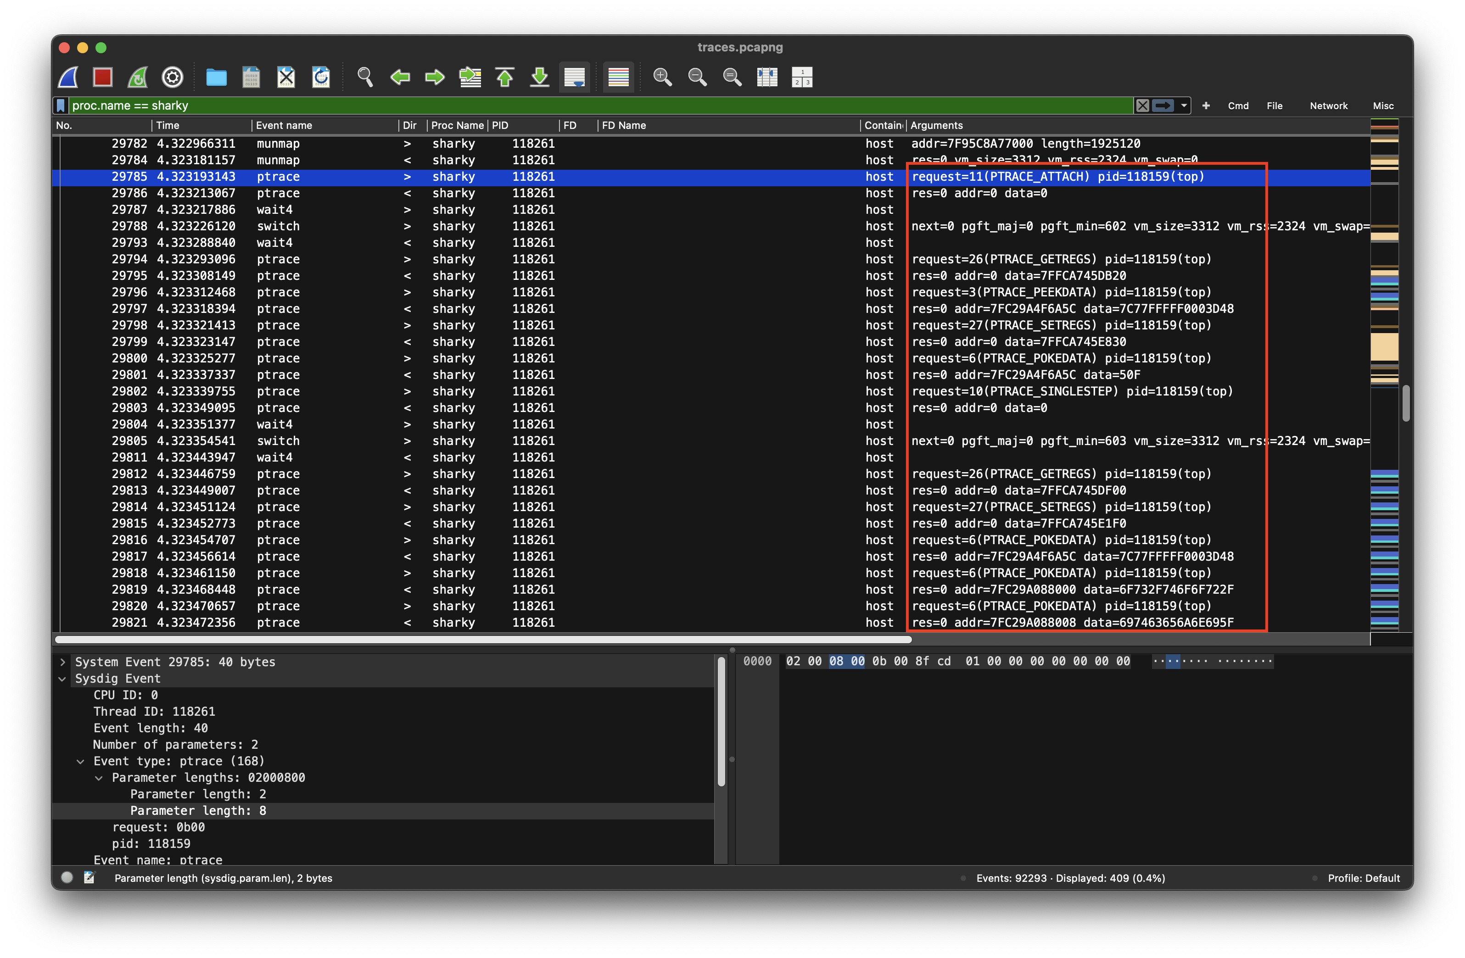
Task: Click the restart capture green fin icon
Action: (x=137, y=77)
